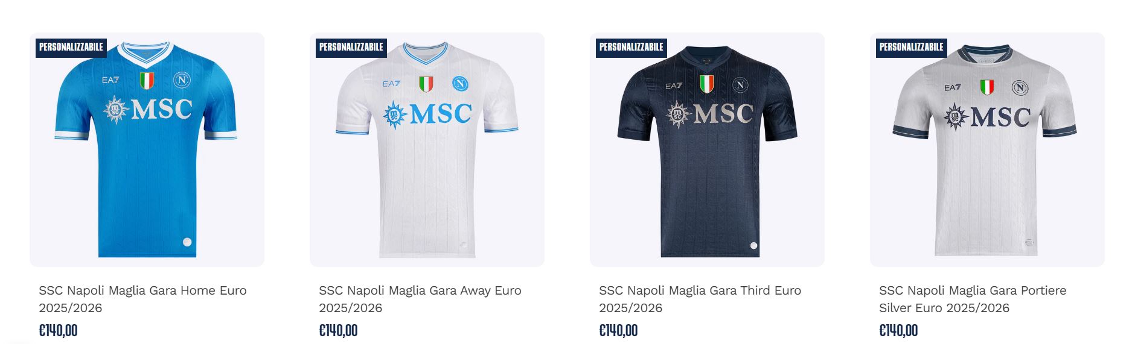Open the blue Home jersey product image

[x=147, y=149]
